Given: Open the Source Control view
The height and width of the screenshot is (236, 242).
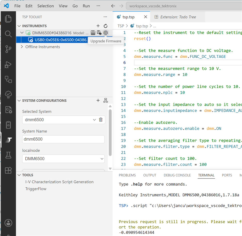Looking at the screenshot, I should 8,49.
